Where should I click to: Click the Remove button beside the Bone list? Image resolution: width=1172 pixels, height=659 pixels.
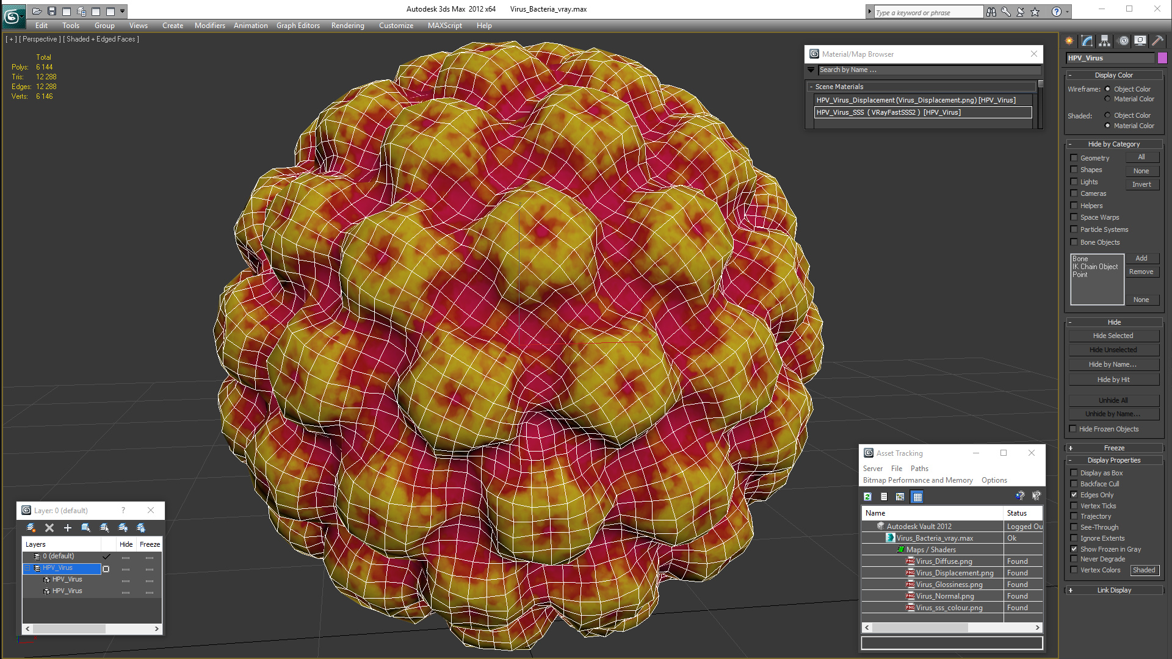[1141, 272]
